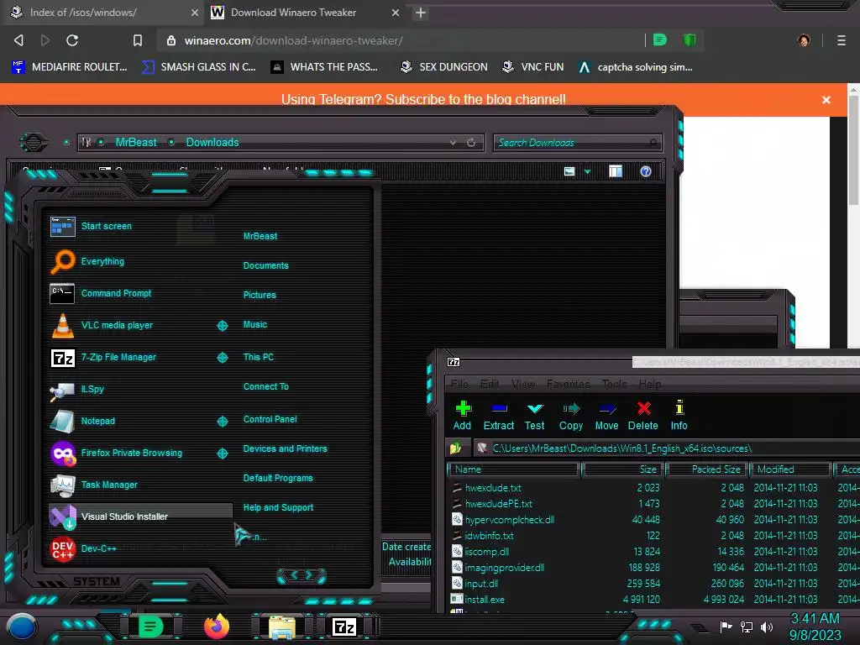
Task: Open Explorer address bar history dropdown
Action: 453,143
